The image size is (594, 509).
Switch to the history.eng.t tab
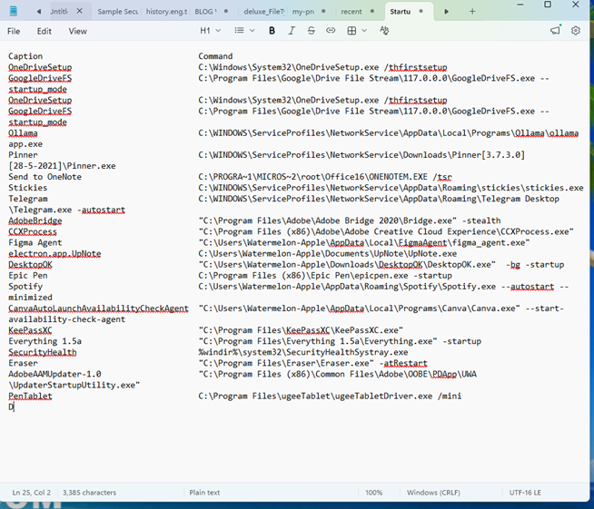pyautogui.click(x=166, y=12)
